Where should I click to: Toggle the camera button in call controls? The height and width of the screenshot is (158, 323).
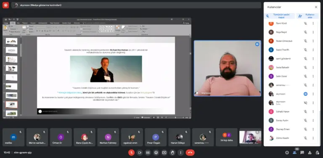point(140,153)
